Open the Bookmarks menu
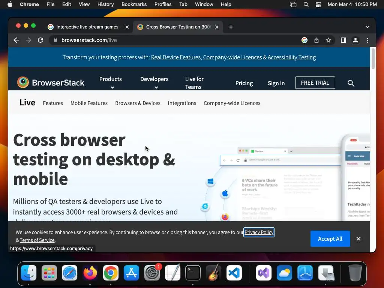The image size is (384, 288). [134, 4]
